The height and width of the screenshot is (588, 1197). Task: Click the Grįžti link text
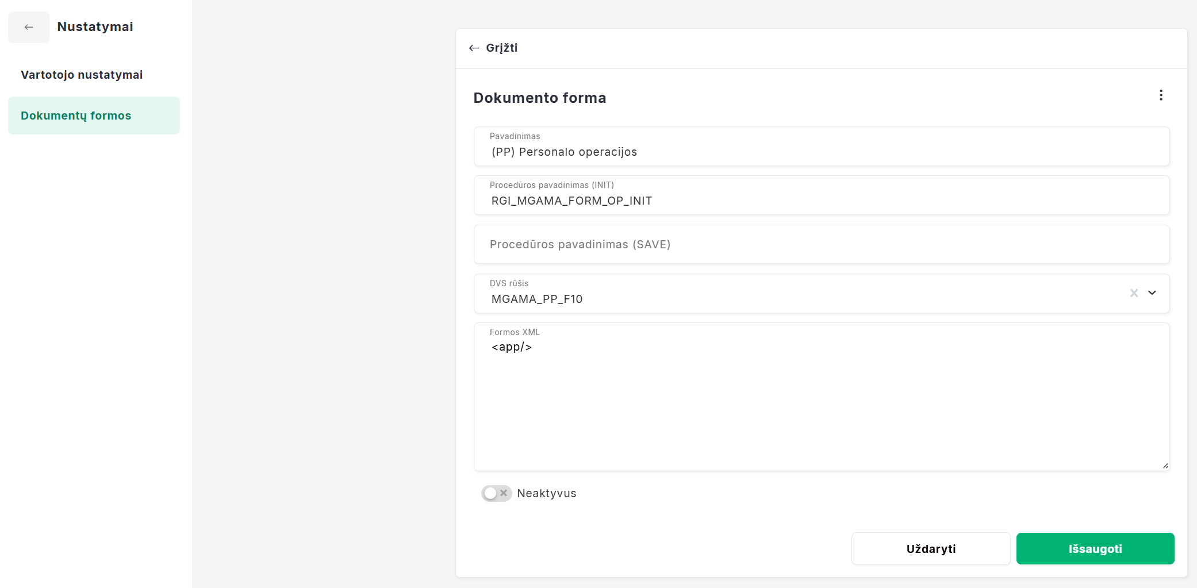coord(501,48)
